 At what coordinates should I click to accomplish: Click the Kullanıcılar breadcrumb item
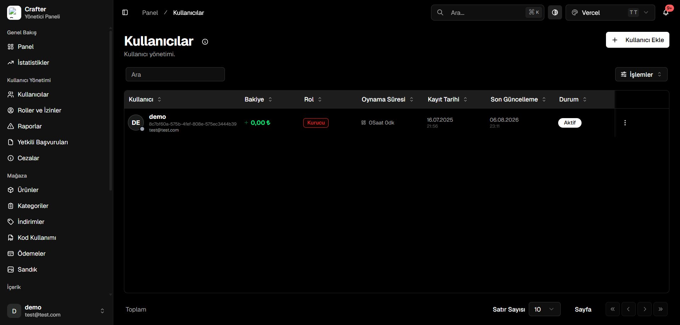188,13
